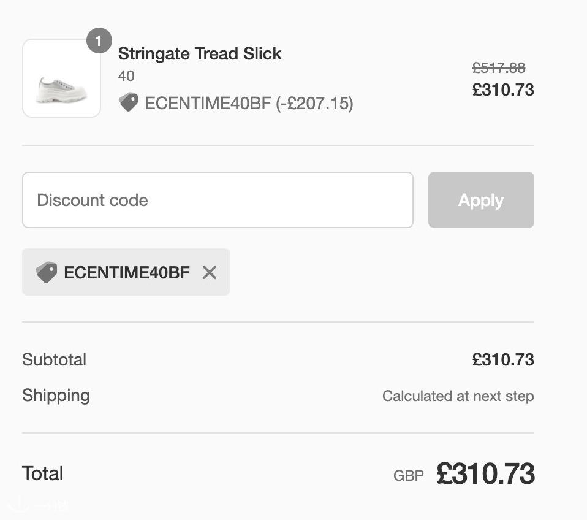Image resolution: width=587 pixels, height=520 pixels.
Task: Click the Shipping label
Action: 56,396
